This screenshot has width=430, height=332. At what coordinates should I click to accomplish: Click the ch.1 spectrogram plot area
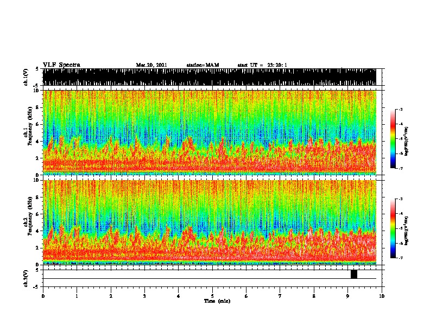tap(209, 132)
